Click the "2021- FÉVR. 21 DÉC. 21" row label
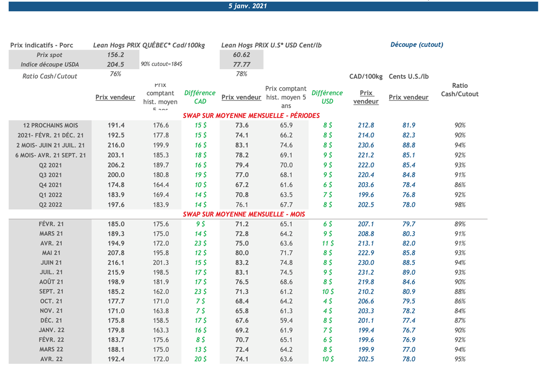Viewport: 546px width, 365px height. click(x=51, y=135)
